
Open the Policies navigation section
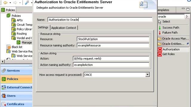click(16, 79)
